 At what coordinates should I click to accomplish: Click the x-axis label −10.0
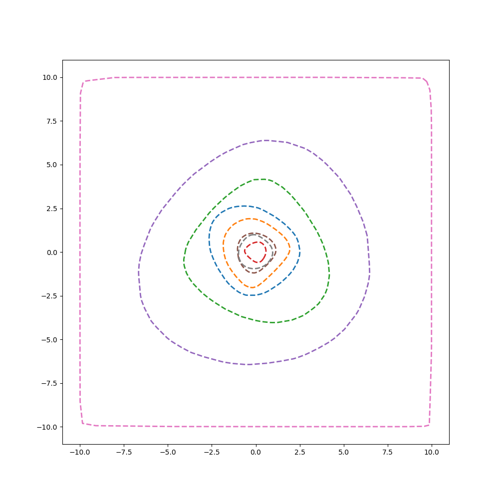pyautogui.click(x=80, y=452)
